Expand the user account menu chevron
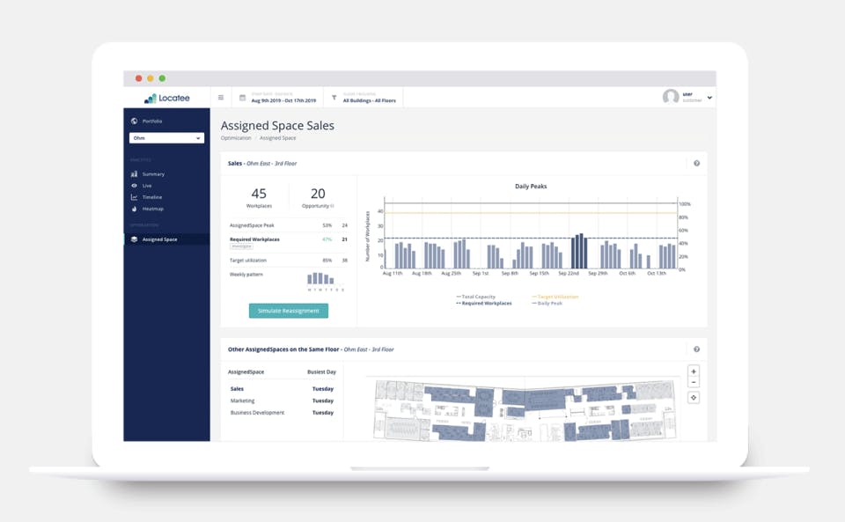The image size is (845, 522). pos(709,98)
